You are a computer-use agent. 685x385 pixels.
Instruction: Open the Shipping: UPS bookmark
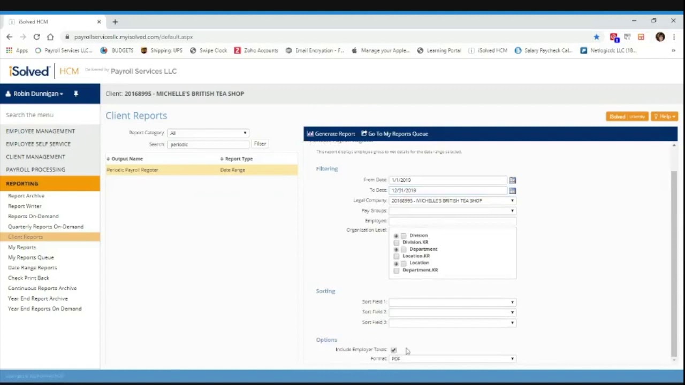click(x=162, y=51)
